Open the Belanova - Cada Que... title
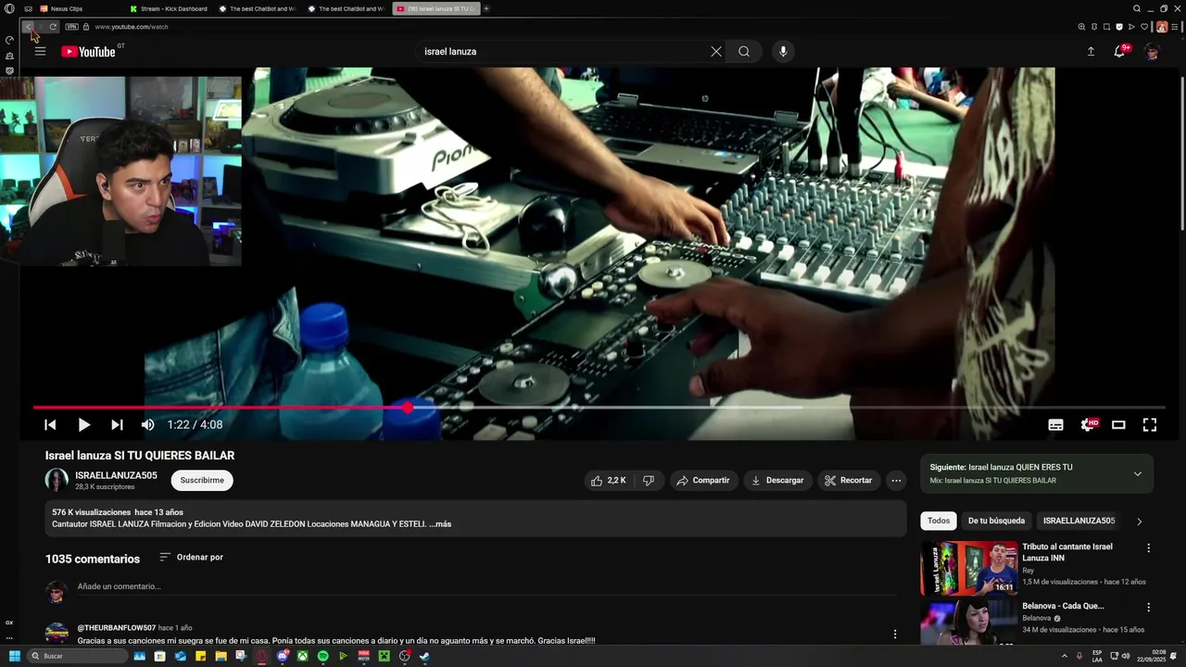This screenshot has width=1186, height=667. point(1063,606)
